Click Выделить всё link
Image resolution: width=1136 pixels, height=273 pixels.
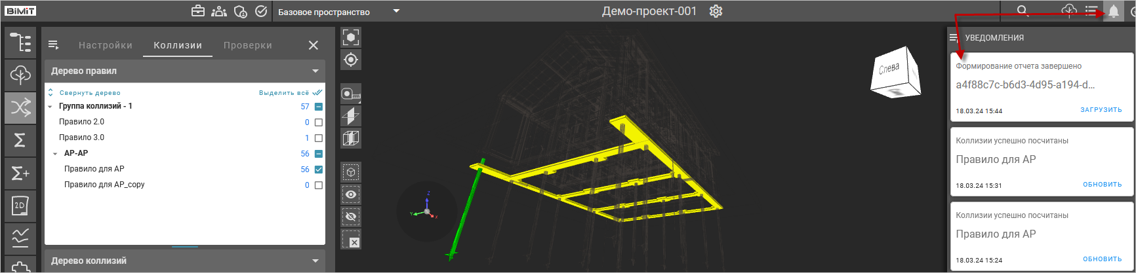click(x=284, y=93)
